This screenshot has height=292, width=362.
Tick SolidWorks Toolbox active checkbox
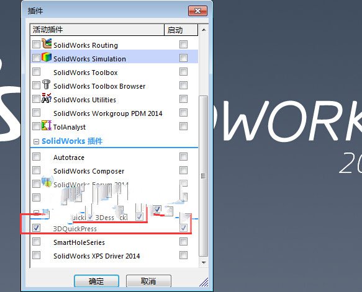click(x=36, y=72)
